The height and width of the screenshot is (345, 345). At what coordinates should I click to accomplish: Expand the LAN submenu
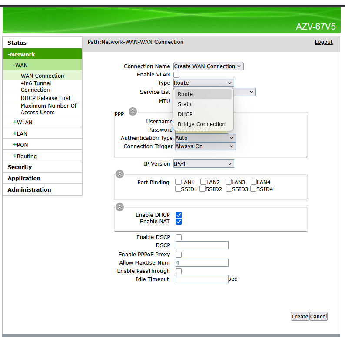(22, 134)
